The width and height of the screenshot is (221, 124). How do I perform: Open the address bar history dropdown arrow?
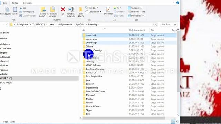(153, 25)
